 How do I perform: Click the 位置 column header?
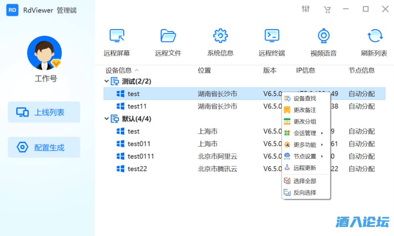pyautogui.click(x=204, y=70)
